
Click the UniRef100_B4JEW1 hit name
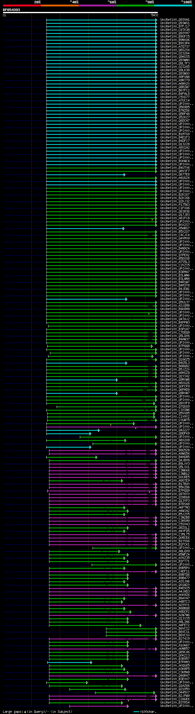[x=175, y=289]
